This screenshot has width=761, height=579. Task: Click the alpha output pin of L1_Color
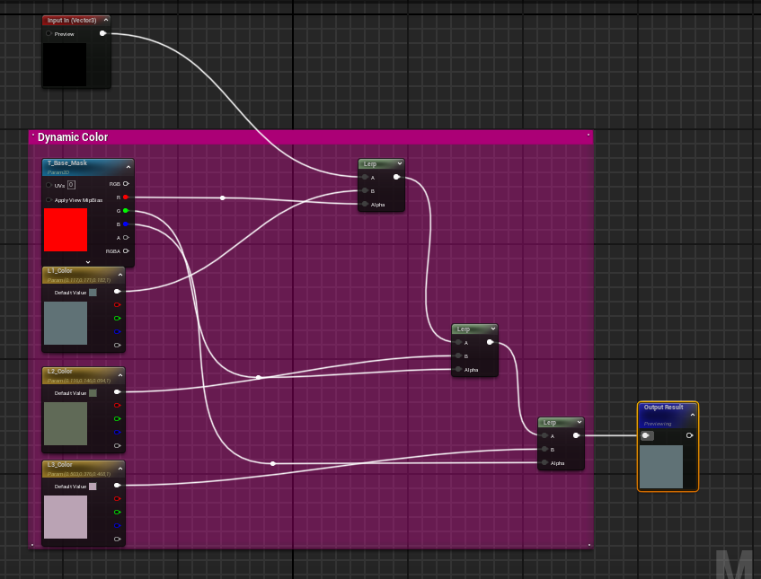click(117, 346)
